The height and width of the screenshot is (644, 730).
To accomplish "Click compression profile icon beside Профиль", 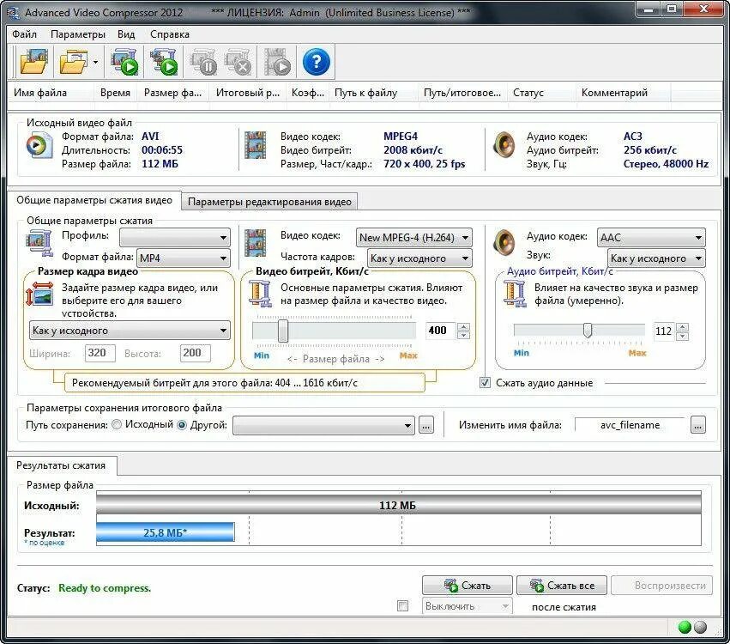I will click(39, 243).
